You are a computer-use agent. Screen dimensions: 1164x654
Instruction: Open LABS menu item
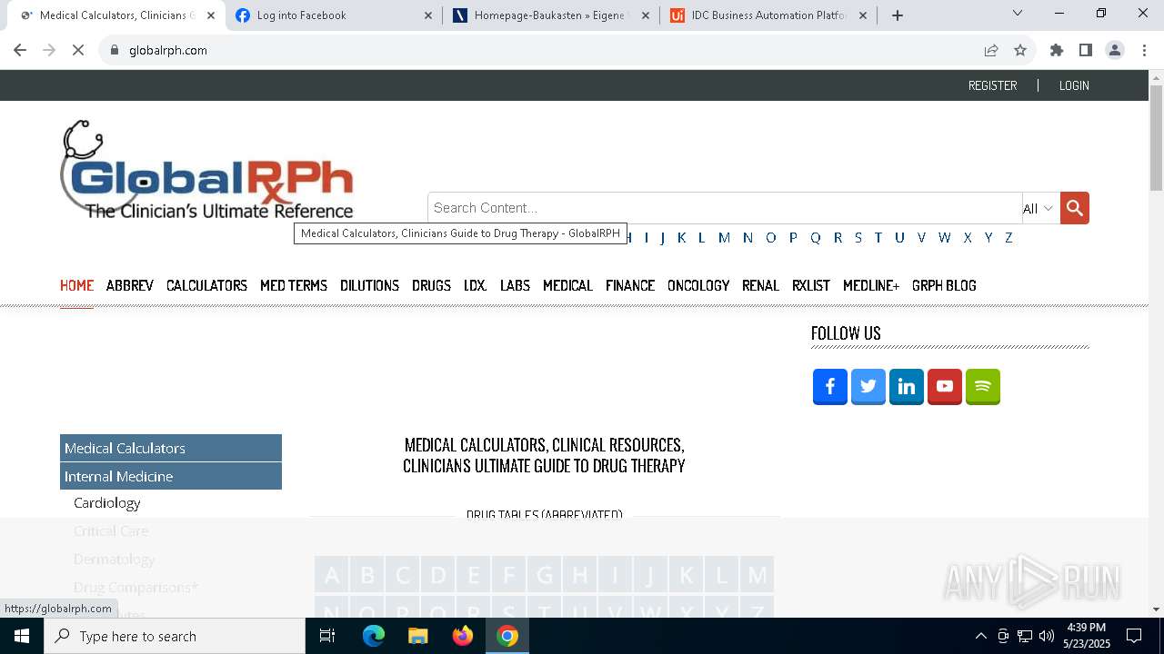515,285
